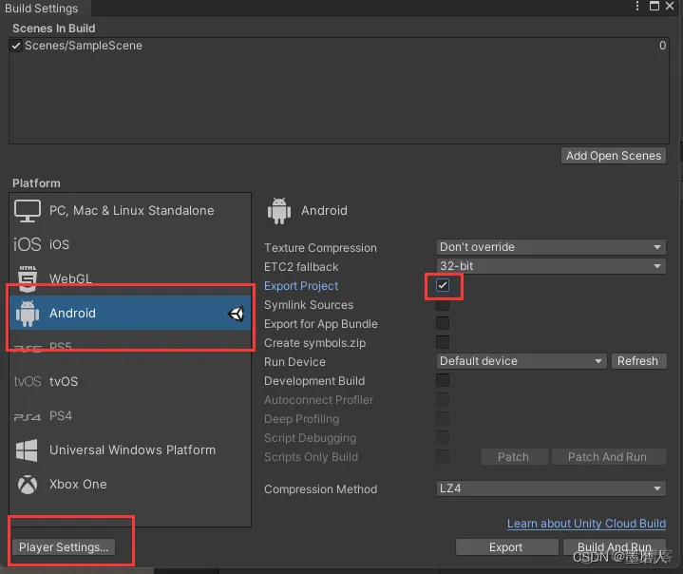Click the Create symbols.zip label
Image resolution: width=683 pixels, height=574 pixels.
[x=315, y=343]
